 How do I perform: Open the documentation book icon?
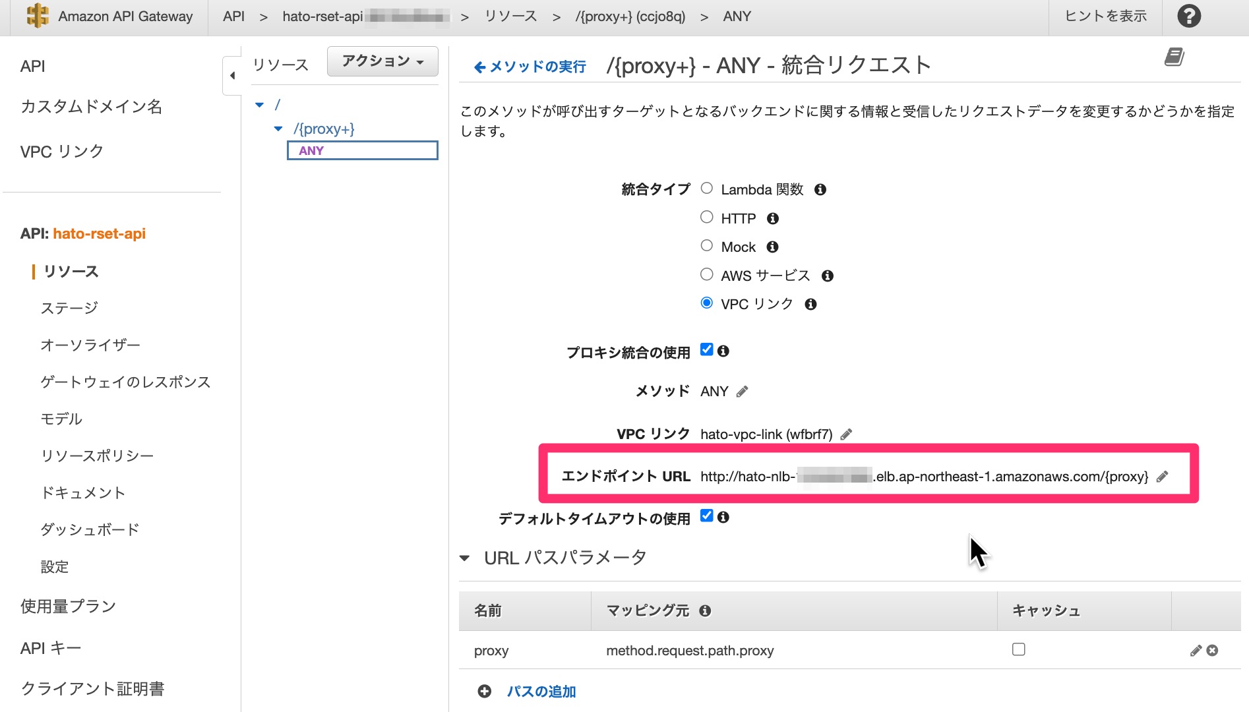click(x=1174, y=57)
